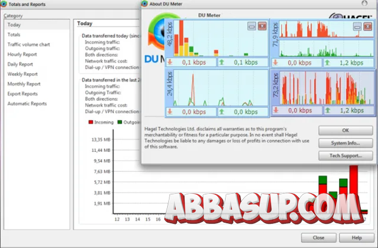
Task: Click OK in About DU Meter
Action: (x=346, y=130)
